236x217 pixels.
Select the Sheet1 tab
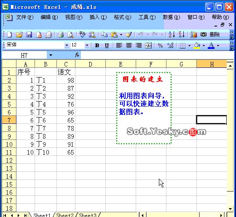click(x=42, y=215)
